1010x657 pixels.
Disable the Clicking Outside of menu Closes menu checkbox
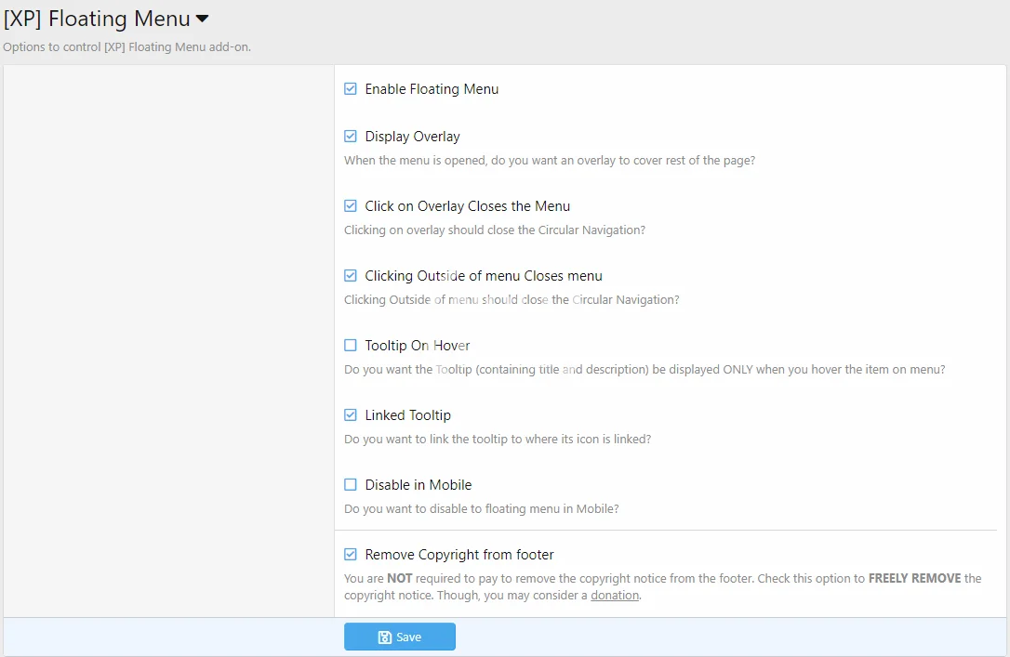(x=351, y=276)
